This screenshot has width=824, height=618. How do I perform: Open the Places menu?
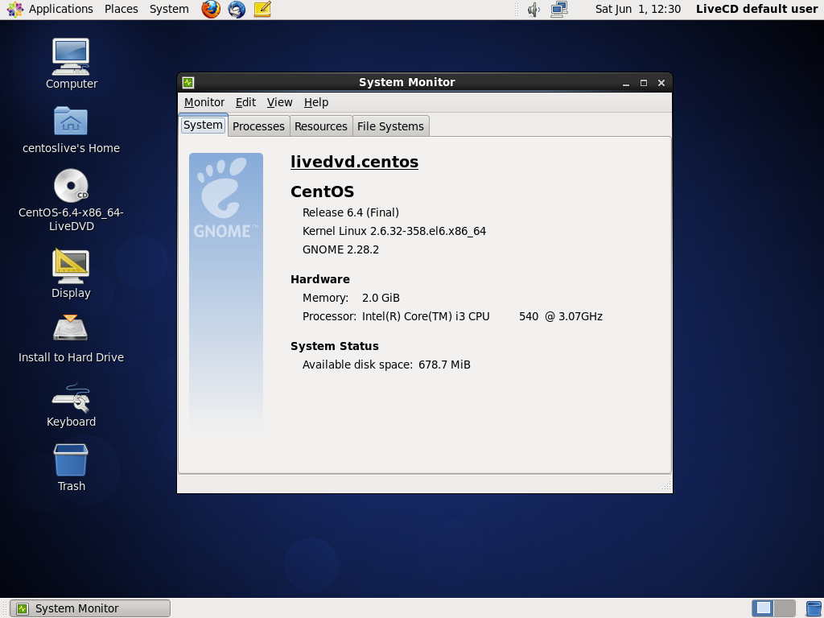121,9
